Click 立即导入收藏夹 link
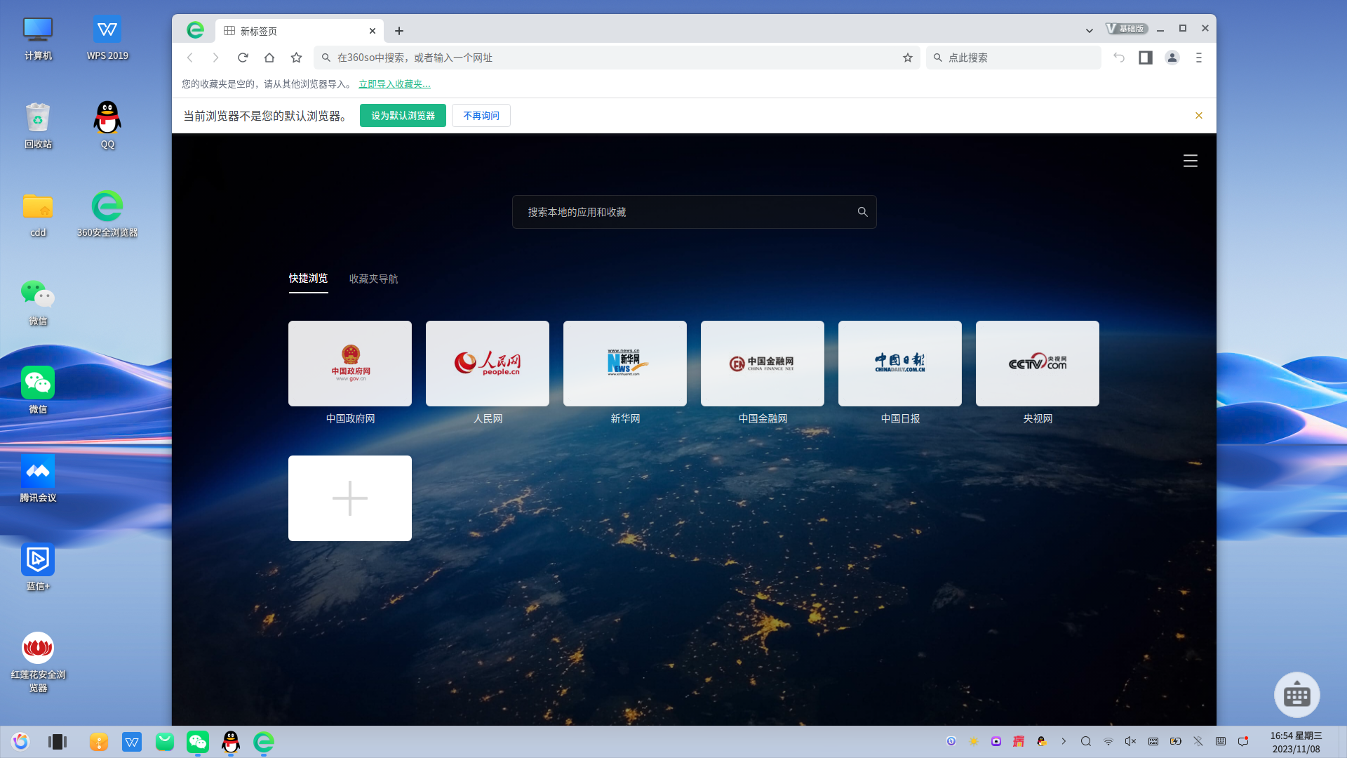Viewport: 1347px width, 758px height. (394, 84)
